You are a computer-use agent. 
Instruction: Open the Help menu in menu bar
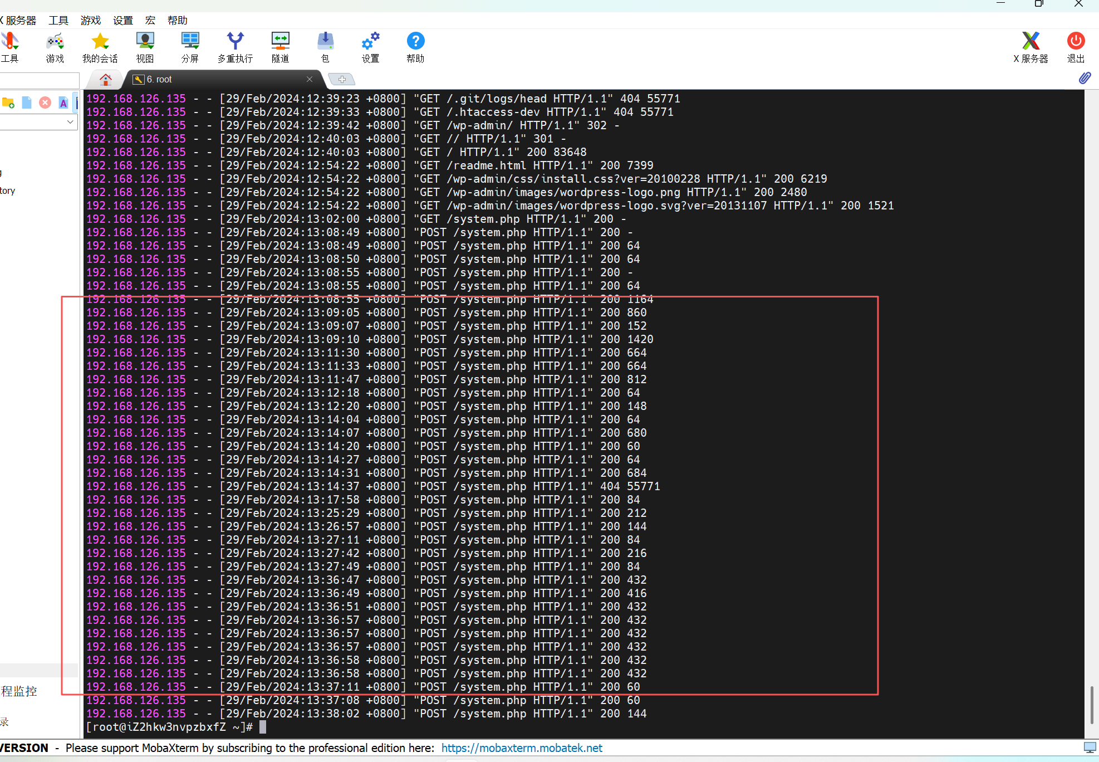[178, 21]
